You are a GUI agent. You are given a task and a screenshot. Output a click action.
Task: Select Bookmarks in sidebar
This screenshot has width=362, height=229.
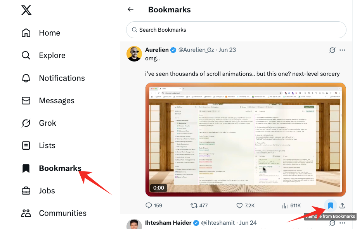51,168
